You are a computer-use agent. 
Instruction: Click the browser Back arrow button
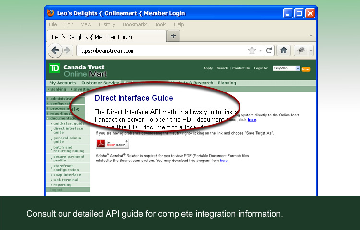(55, 50)
